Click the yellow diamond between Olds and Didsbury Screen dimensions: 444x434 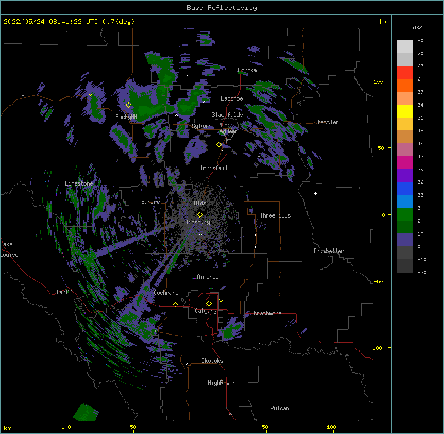tap(200, 214)
